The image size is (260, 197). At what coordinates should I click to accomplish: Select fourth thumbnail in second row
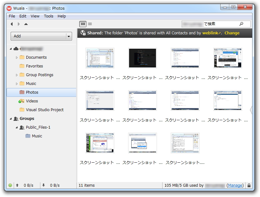[228, 101]
